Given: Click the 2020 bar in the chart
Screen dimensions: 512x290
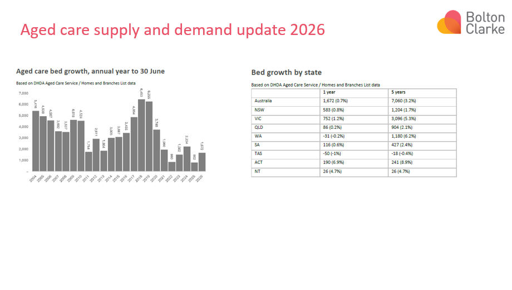Looking at the screenshot, I should [x=157, y=151].
